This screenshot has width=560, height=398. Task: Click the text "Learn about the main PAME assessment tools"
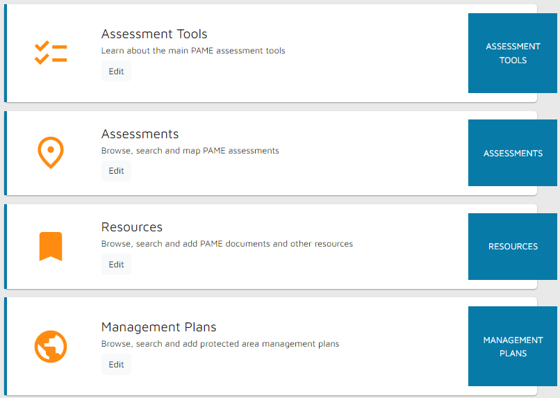(x=193, y=51)
